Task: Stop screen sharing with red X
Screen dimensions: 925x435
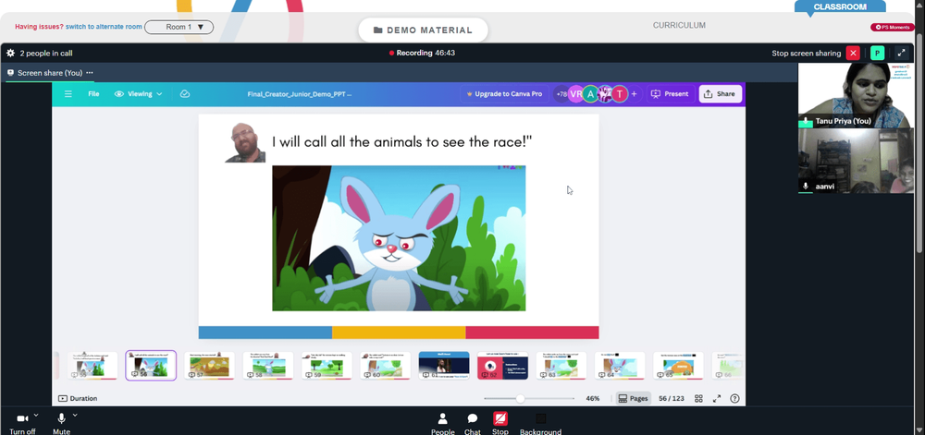Action: click(853, 53)
